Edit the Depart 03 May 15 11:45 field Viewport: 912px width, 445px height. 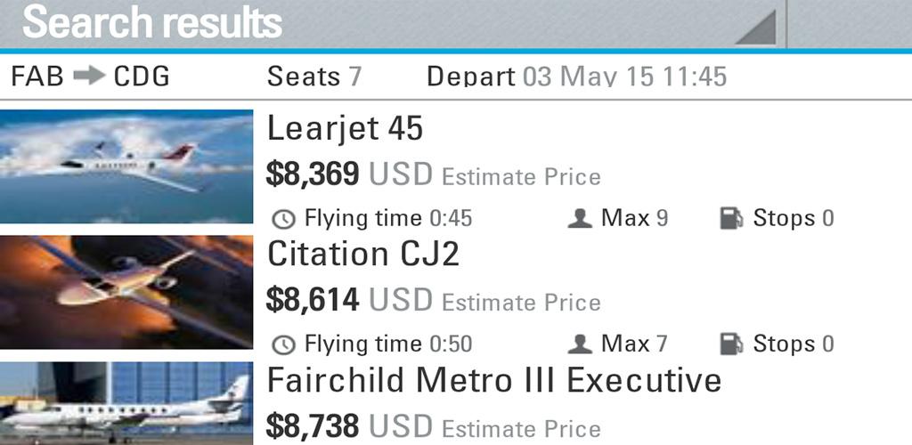[x=577, y=77]
